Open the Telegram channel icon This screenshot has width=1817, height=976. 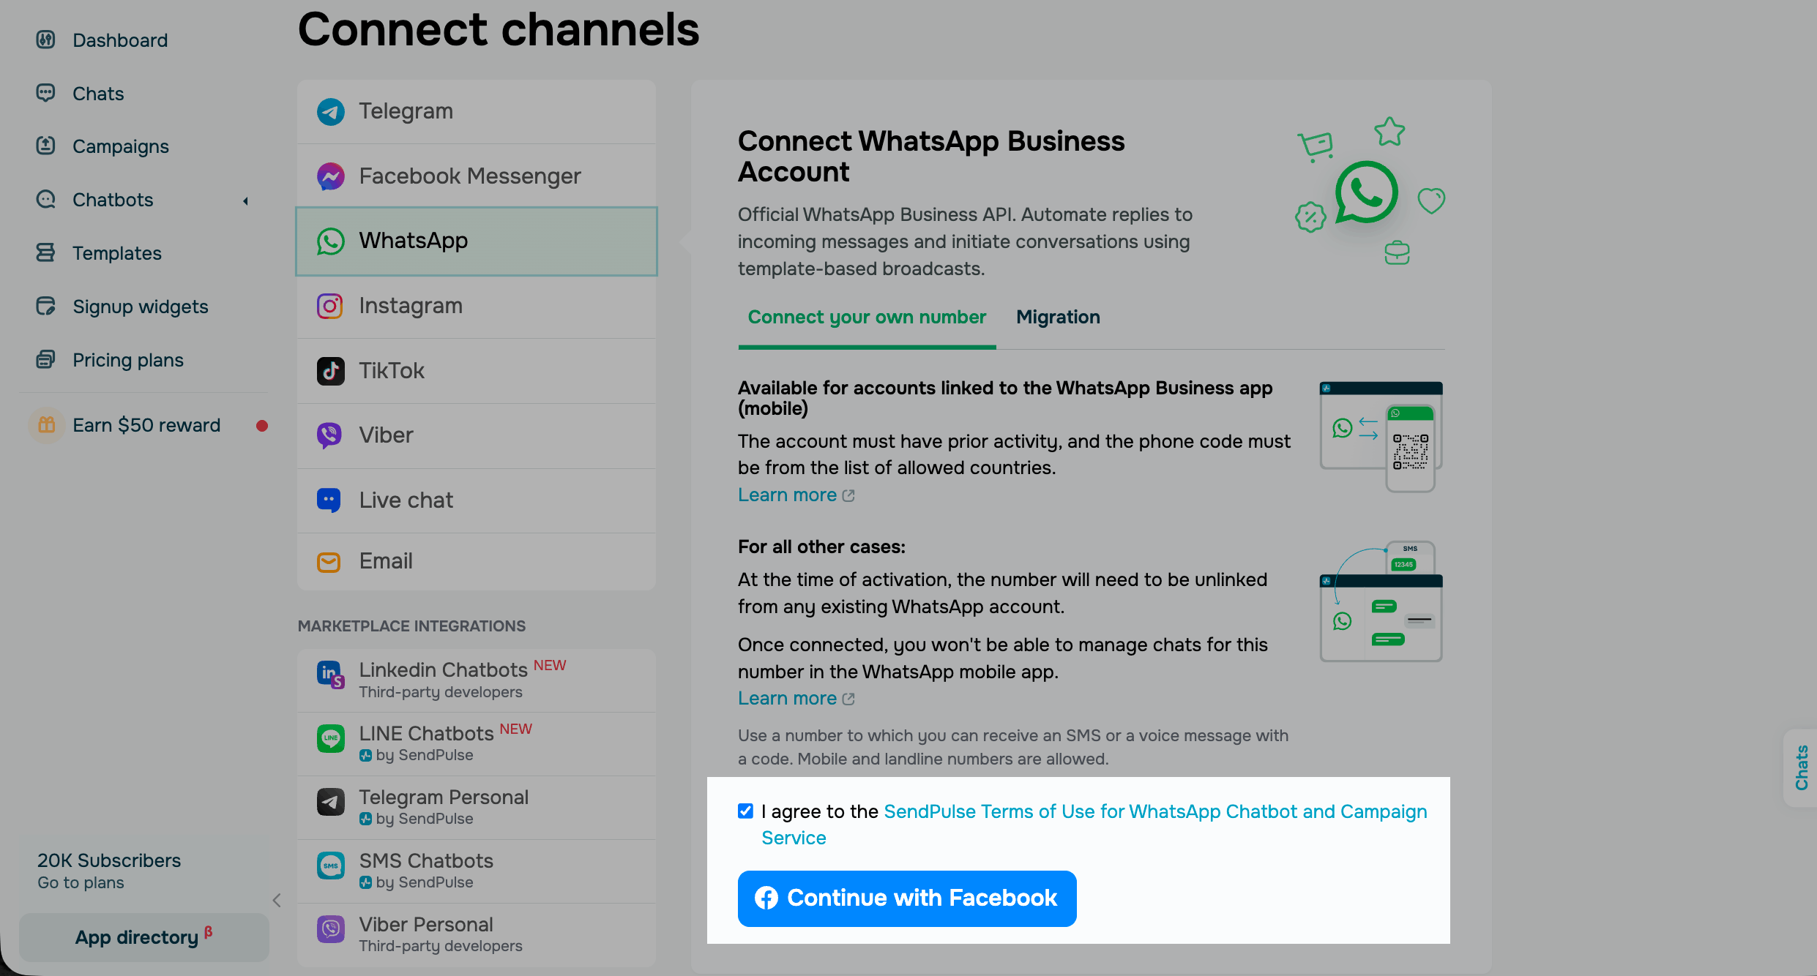330,112
